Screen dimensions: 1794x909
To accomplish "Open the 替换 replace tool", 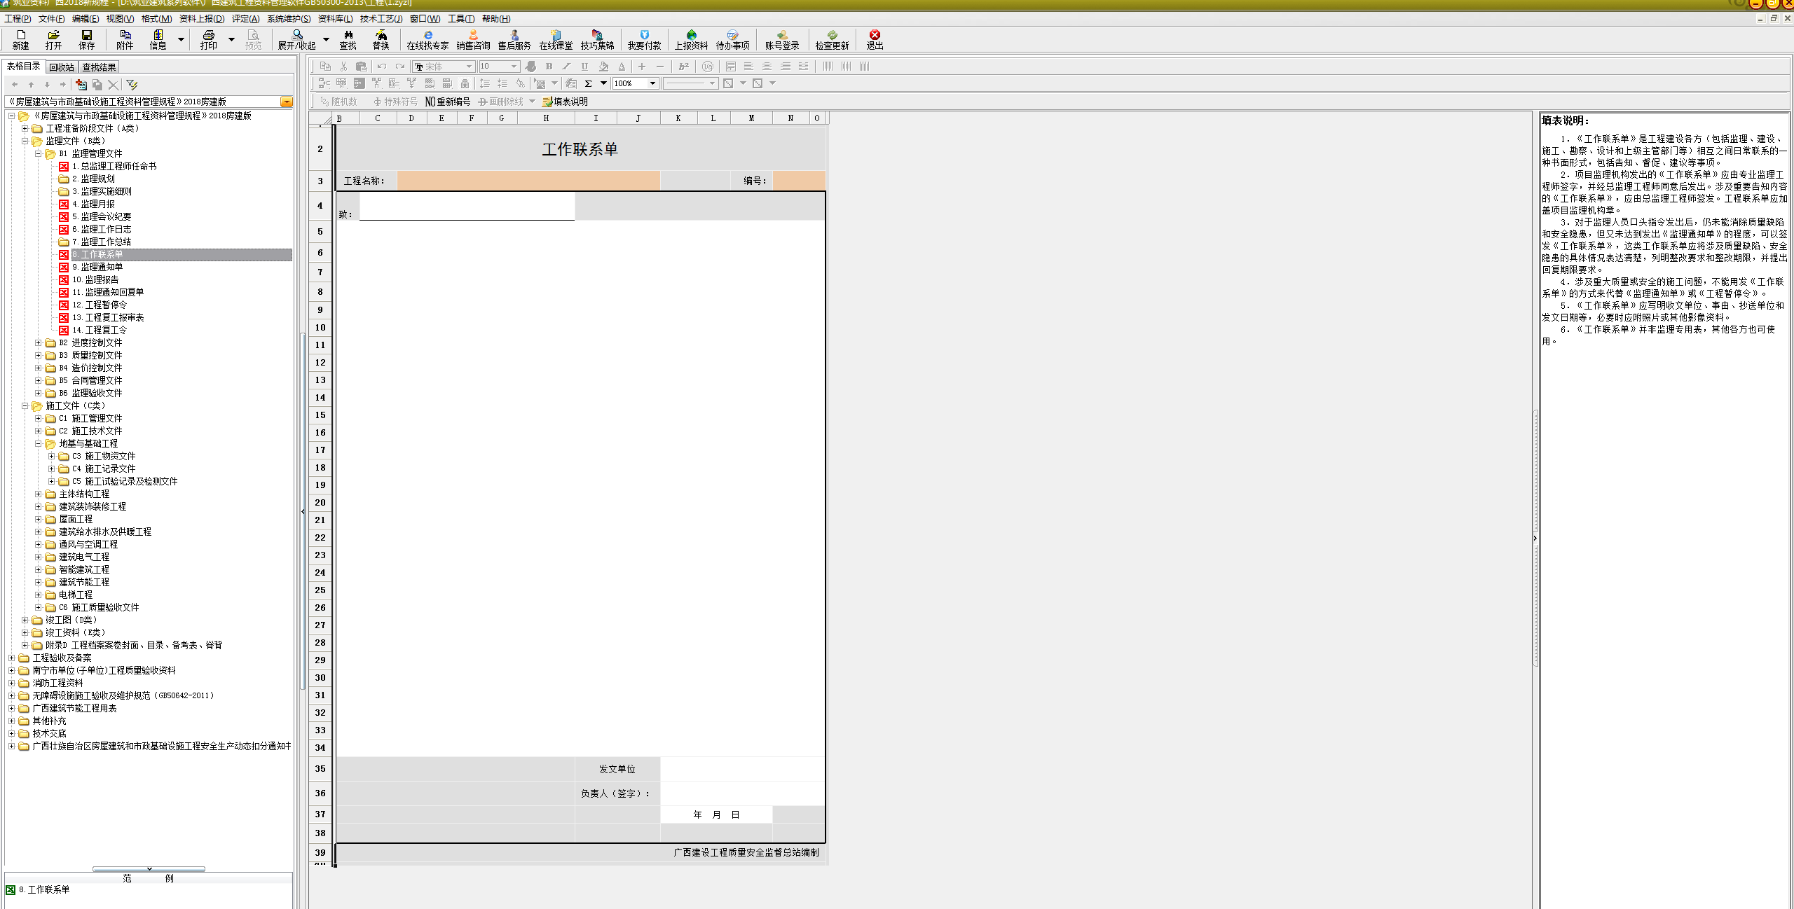I will tap(381, 39).
